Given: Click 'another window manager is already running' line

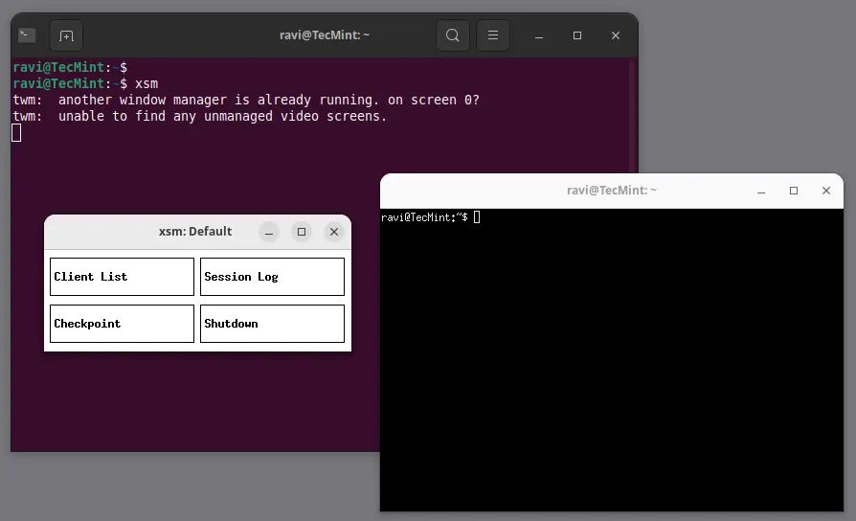Looking at the screenshot, I should coord(246,100).
